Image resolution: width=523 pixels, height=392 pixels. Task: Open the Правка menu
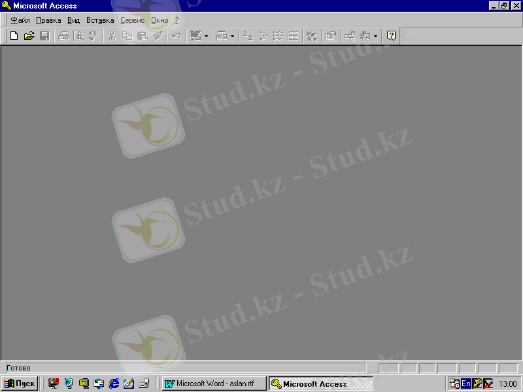[x=48, y=20]
